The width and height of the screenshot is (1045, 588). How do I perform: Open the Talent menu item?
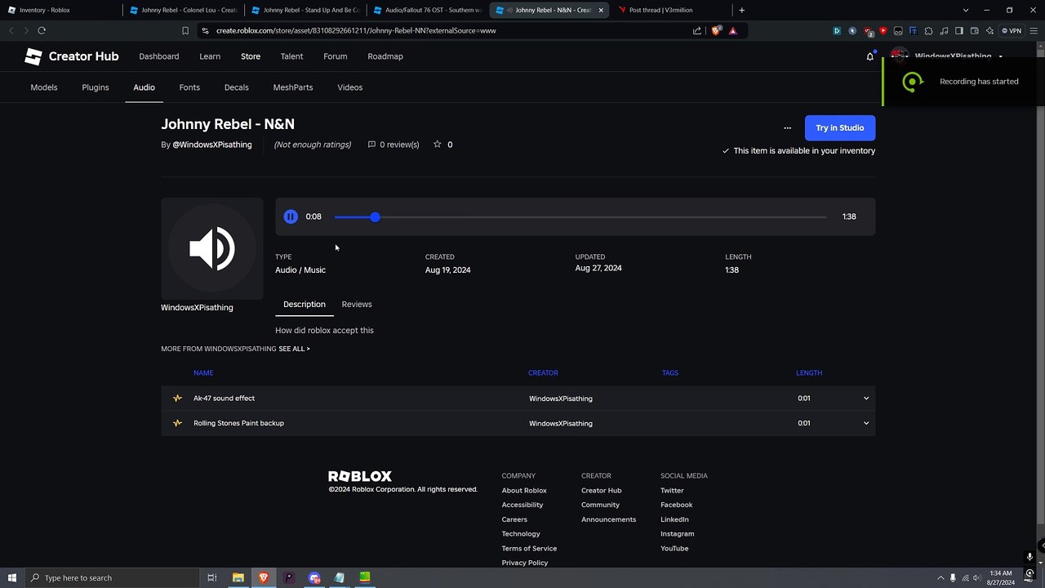[291, 56]
